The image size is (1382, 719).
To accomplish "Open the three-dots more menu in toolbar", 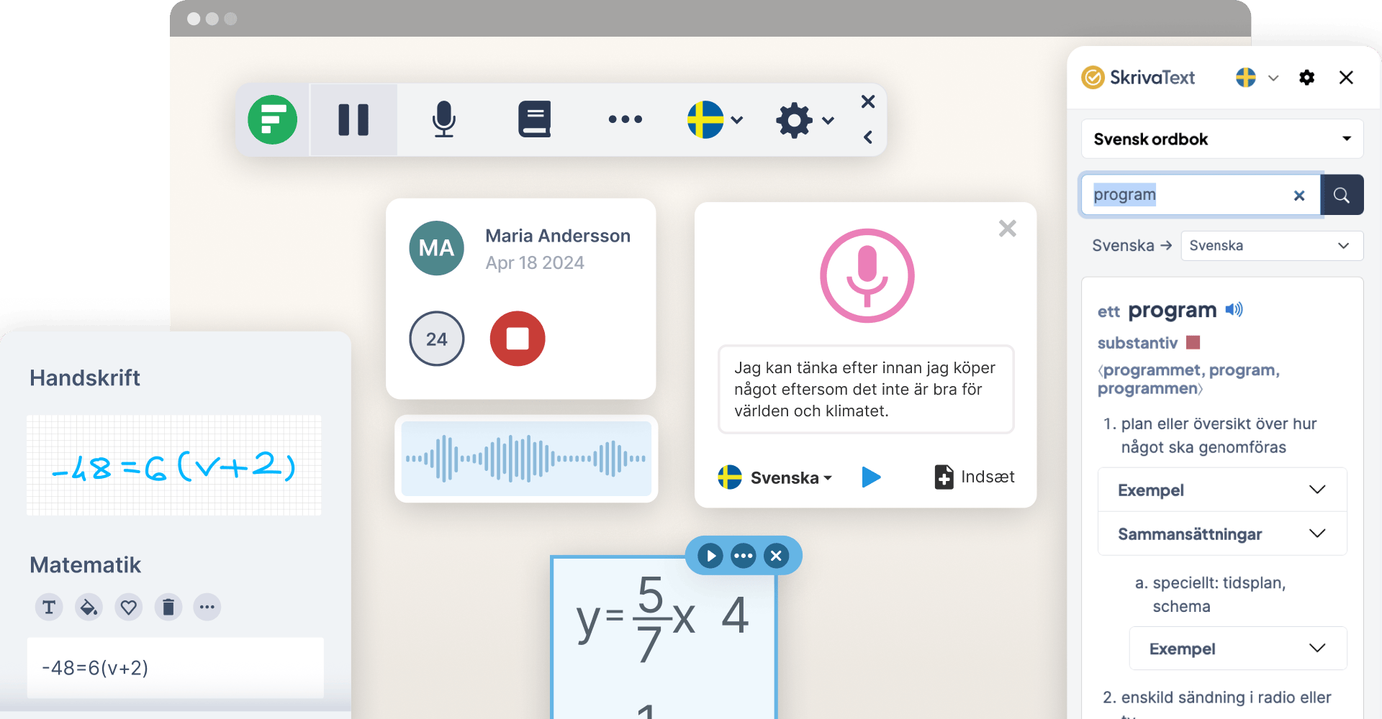I will [x=625, y=119].
